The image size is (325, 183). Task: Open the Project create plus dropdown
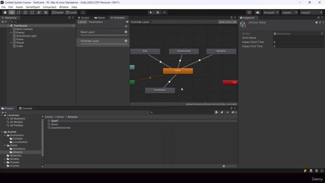pos(4,112)
